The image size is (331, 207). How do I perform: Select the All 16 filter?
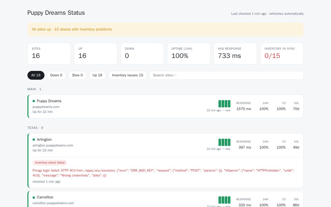click(x=36, y=75)
